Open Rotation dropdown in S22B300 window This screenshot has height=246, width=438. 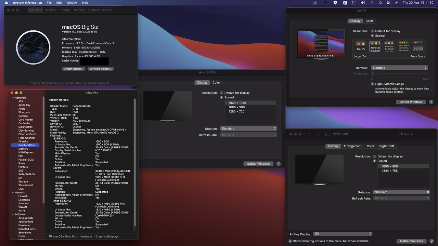[x=401, y=192]
